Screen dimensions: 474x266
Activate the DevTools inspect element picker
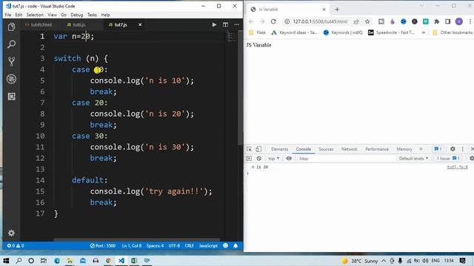pos(249,149)
